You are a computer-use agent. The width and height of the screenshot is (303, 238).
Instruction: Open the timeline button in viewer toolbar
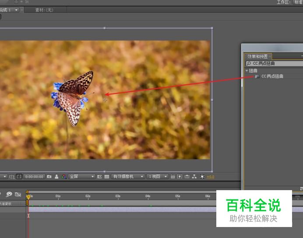click(x=187, y=177)
